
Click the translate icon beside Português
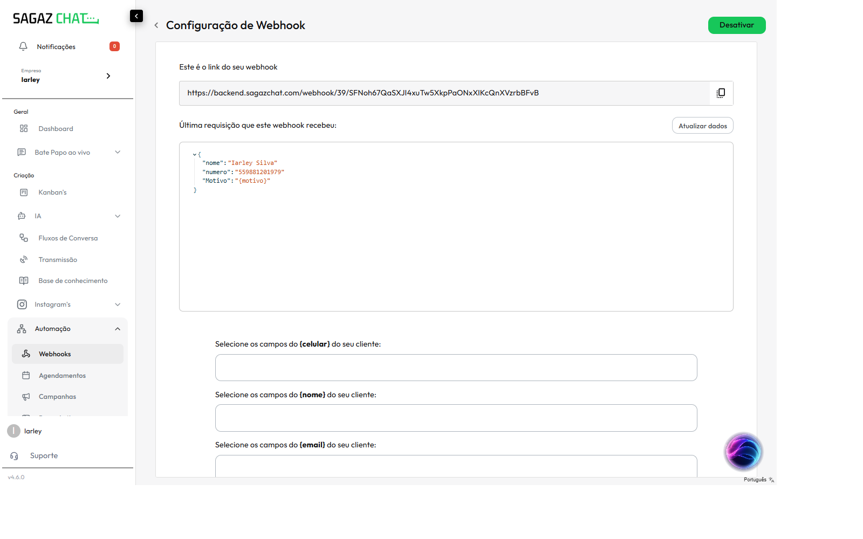[772, 480]
